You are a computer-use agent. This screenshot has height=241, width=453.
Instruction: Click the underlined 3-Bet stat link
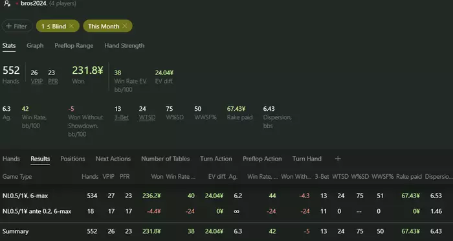click(122, 117)
